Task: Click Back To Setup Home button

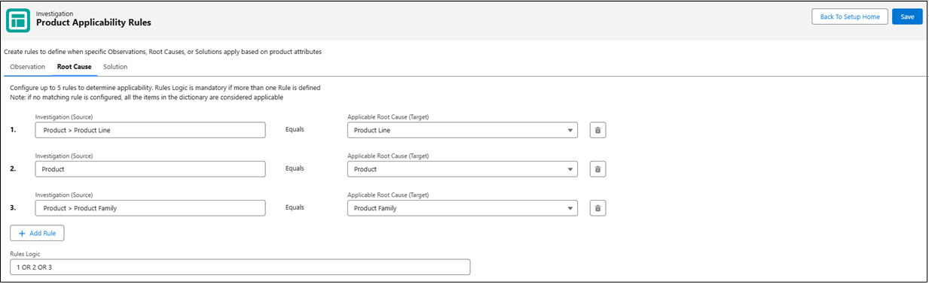Action: tap(849, 17)
